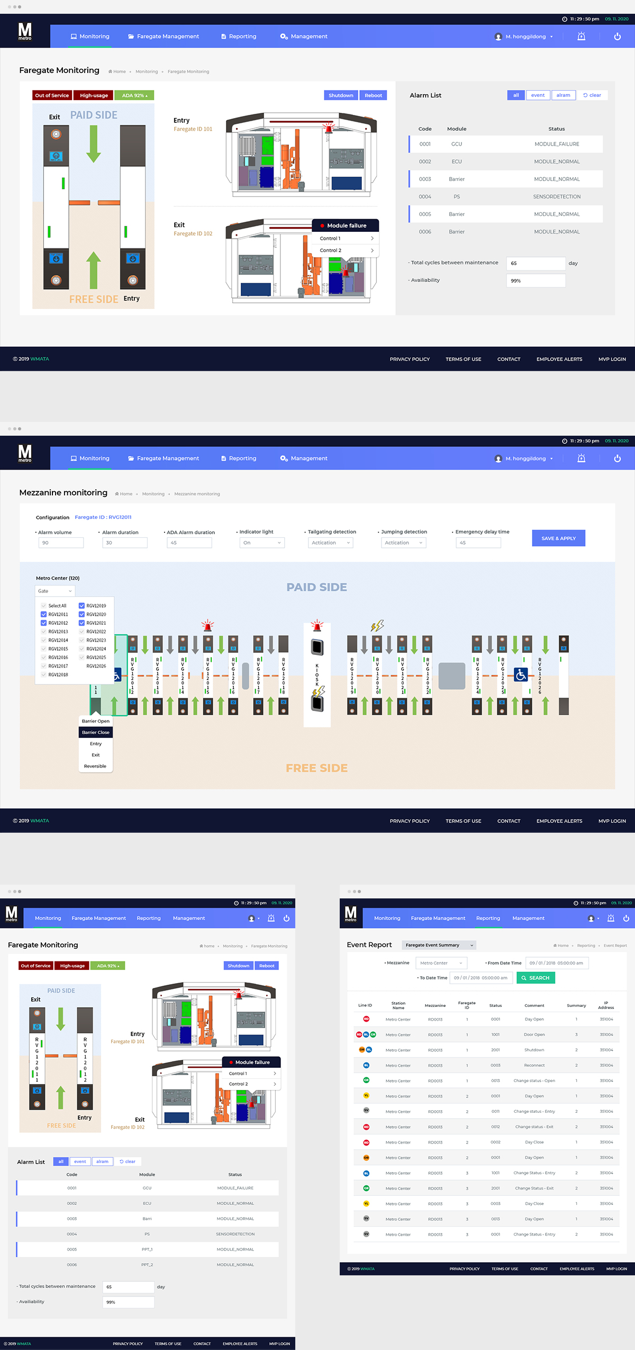Click the green SEARCH button in Event Report
635x1350 pixels.
536,978
